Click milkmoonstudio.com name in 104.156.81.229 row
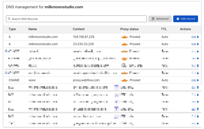The width and height of the screenshot is (204, 129). (x=43, y=37)
